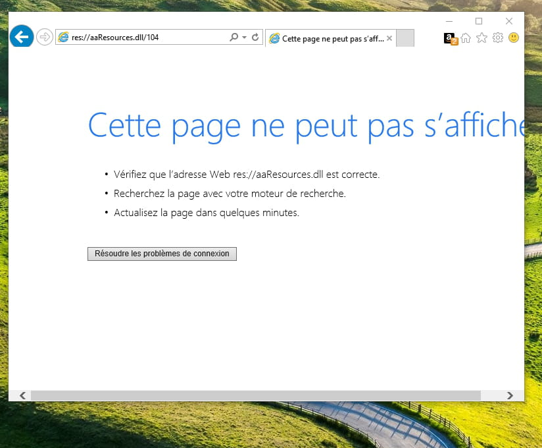Click the horizontal scrollbar thumb
The height and width of the screenshot is (448, 542).
click(255, 395)
